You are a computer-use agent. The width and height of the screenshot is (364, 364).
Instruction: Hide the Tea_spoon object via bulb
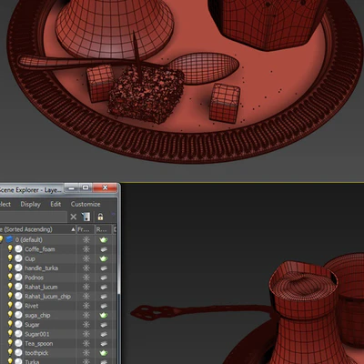tap(10, 343)
